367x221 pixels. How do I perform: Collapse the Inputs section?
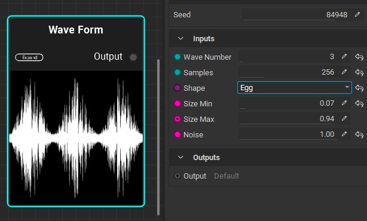pos(181,38)
